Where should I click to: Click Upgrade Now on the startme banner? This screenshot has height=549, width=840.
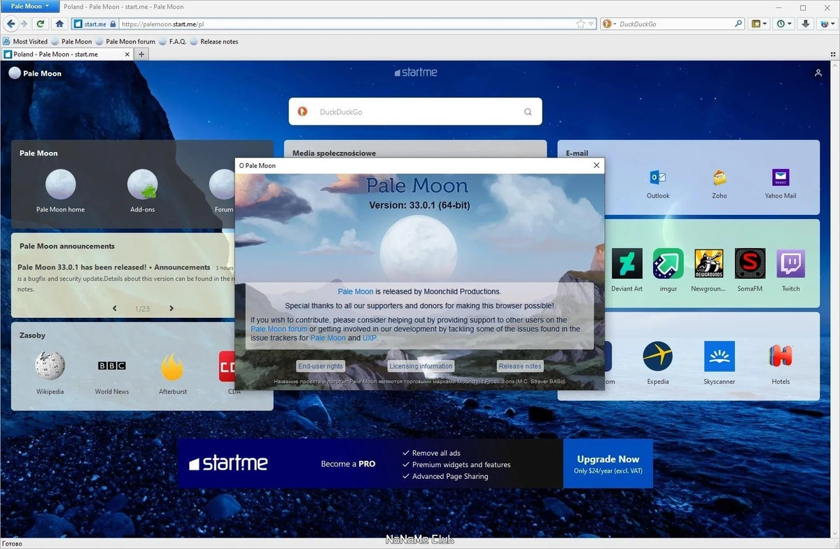608,464
